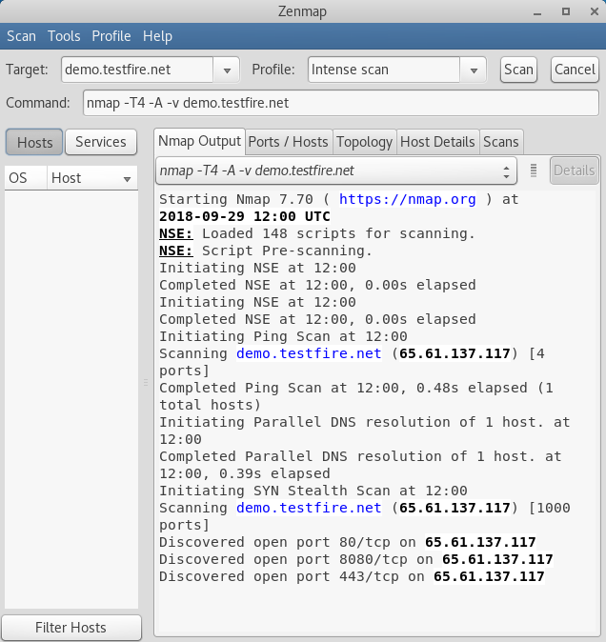Expand the Target dropdown arrow
The image size is (606, 642).
pos(227,70)
